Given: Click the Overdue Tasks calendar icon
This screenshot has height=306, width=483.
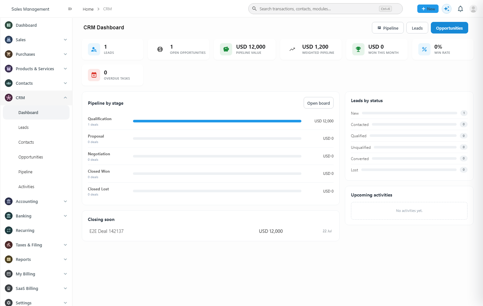Looking at the screenshot, I should tap(94, 75).
